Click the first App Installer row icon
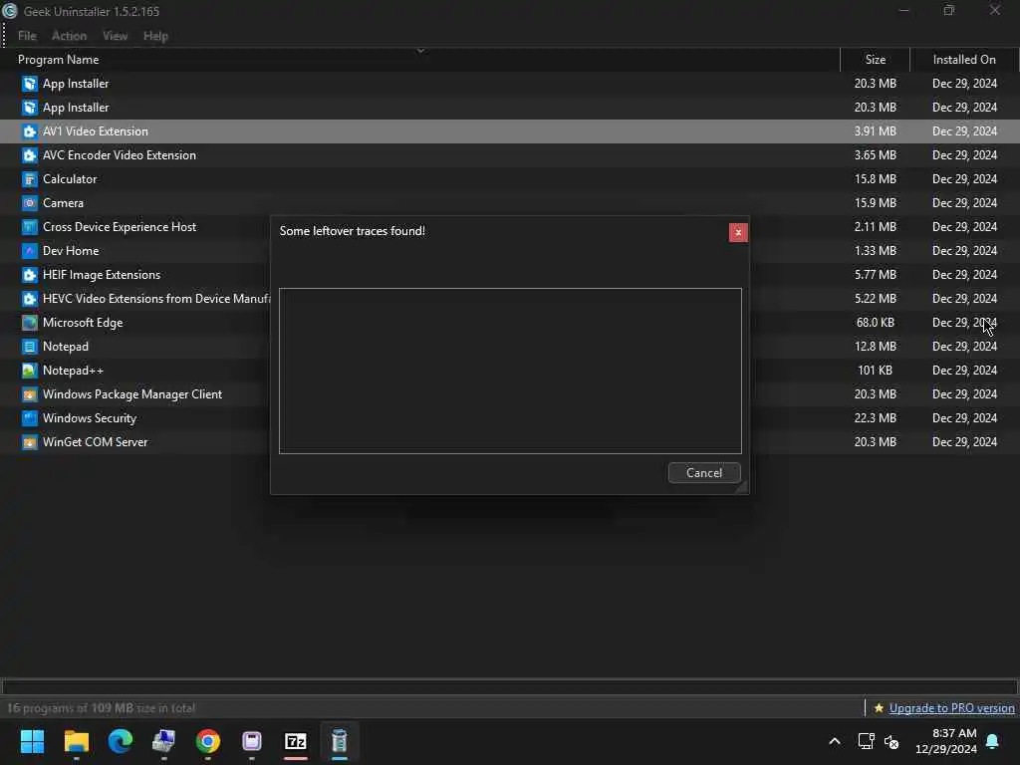The width and height of the screenshot is (1020, 765). pos(29,84)
